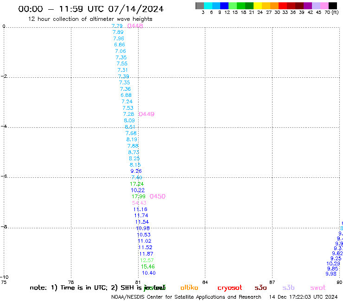Click the longitude axis label 78
Image resolution: width=343 pixels, height=301 pixels.
[x=71, y=282]
